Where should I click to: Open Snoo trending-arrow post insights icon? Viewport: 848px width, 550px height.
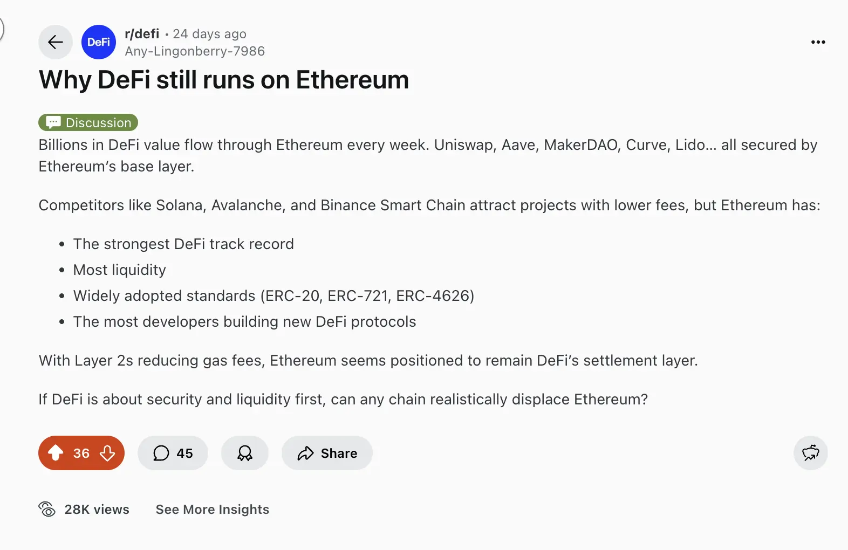pyautogui.click(x=810, y=453)
